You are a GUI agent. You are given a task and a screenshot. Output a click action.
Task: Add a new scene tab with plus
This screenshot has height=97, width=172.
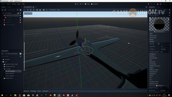coord(36,7)
